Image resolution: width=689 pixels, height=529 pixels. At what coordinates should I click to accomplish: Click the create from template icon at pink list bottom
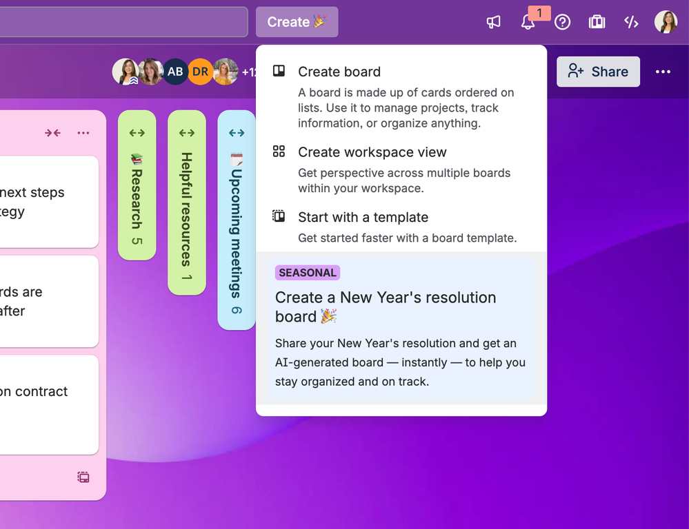(83, 477)
